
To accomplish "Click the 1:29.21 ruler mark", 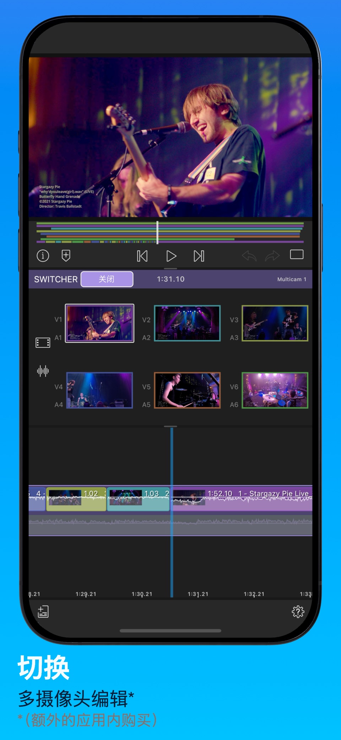I will click(x=86, y=594).
